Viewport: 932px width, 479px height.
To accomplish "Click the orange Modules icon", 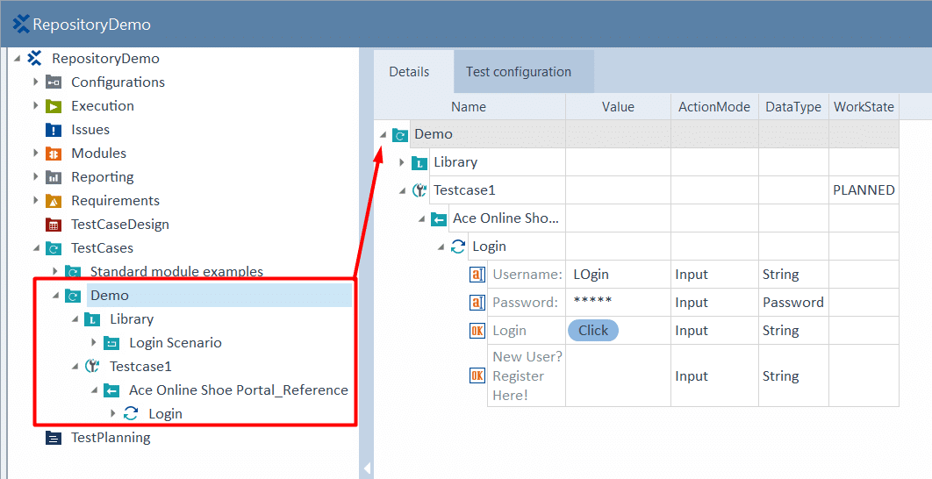I will tap(54, 154).
